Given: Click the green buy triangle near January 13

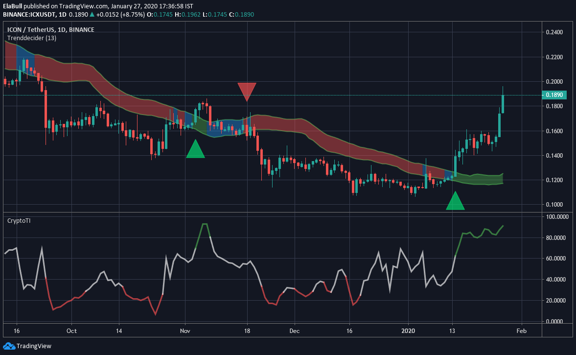Looking at the screenshot, I should coord(455,201).
